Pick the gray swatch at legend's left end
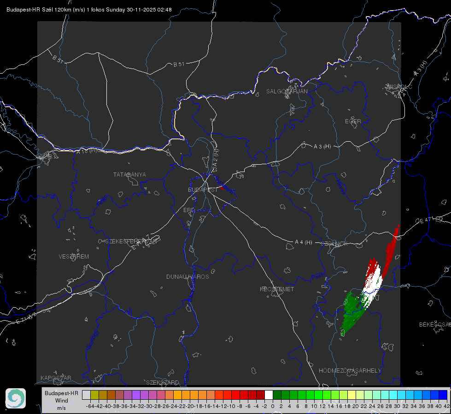 pos(86,395)
